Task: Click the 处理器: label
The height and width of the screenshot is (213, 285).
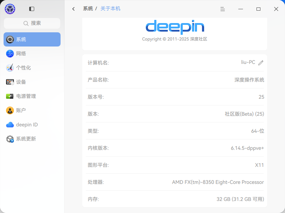Action: tap(95, 182)
